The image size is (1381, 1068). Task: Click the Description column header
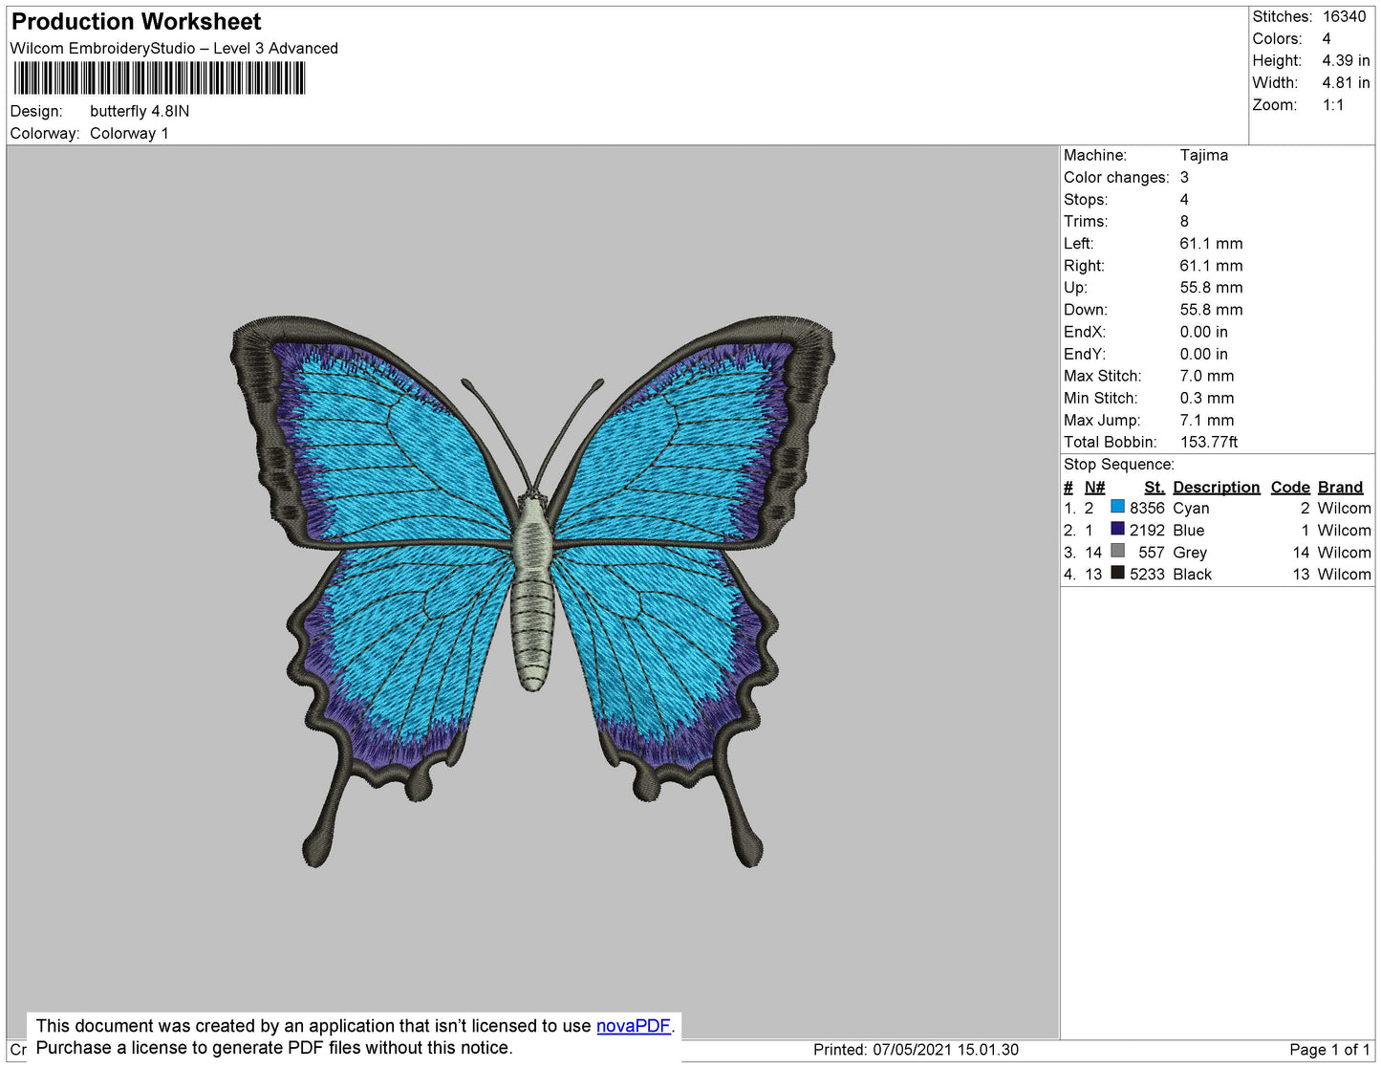[1216, 487]
